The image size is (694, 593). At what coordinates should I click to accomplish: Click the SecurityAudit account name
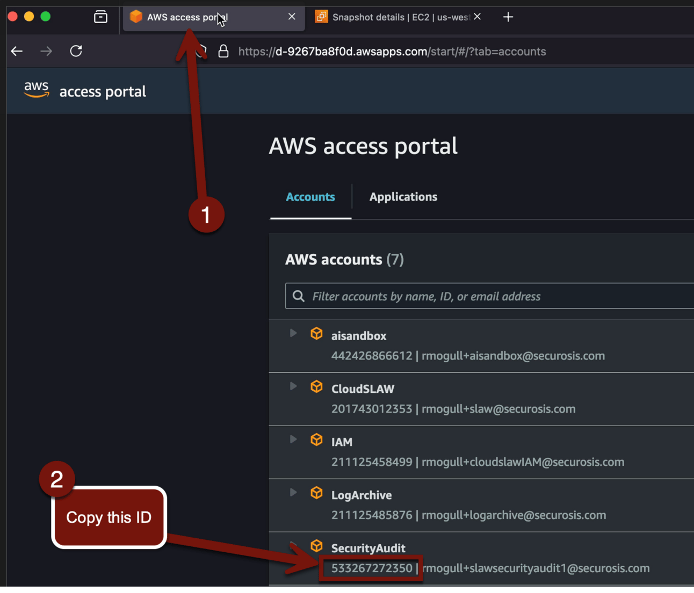click(368, 548)
